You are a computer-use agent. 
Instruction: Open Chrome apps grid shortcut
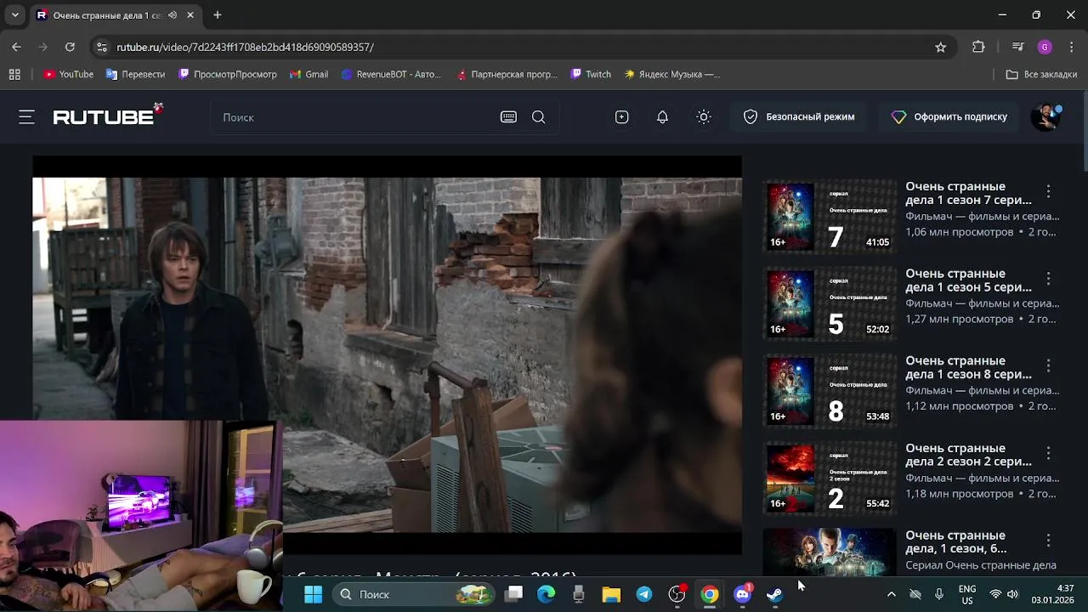[x=14, y=74]
